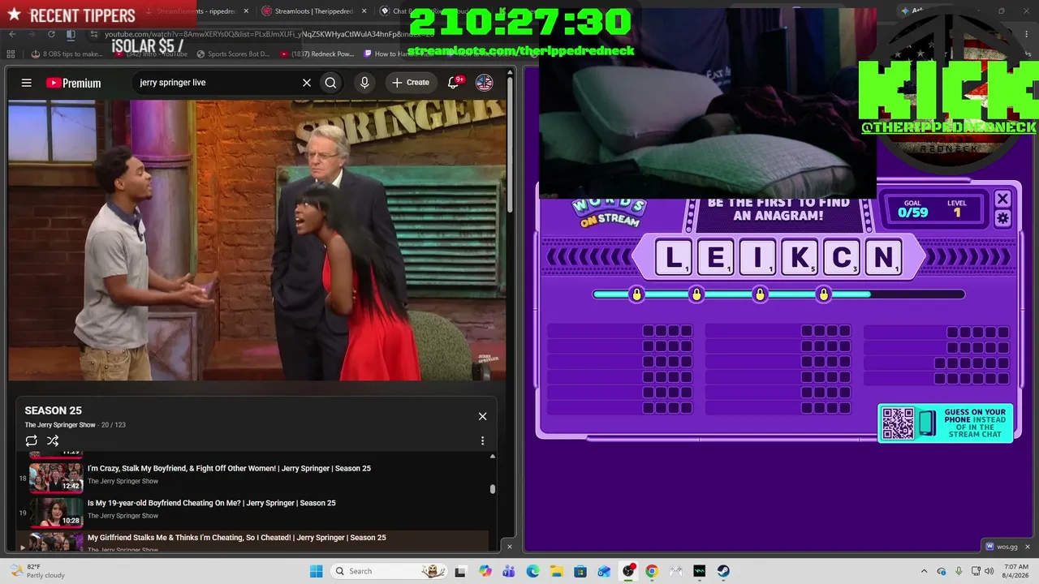Image resolution: width=1039 pixels, height=584 pixels.
Task: Click the last lock on progress bar
Action: (824, 294)
